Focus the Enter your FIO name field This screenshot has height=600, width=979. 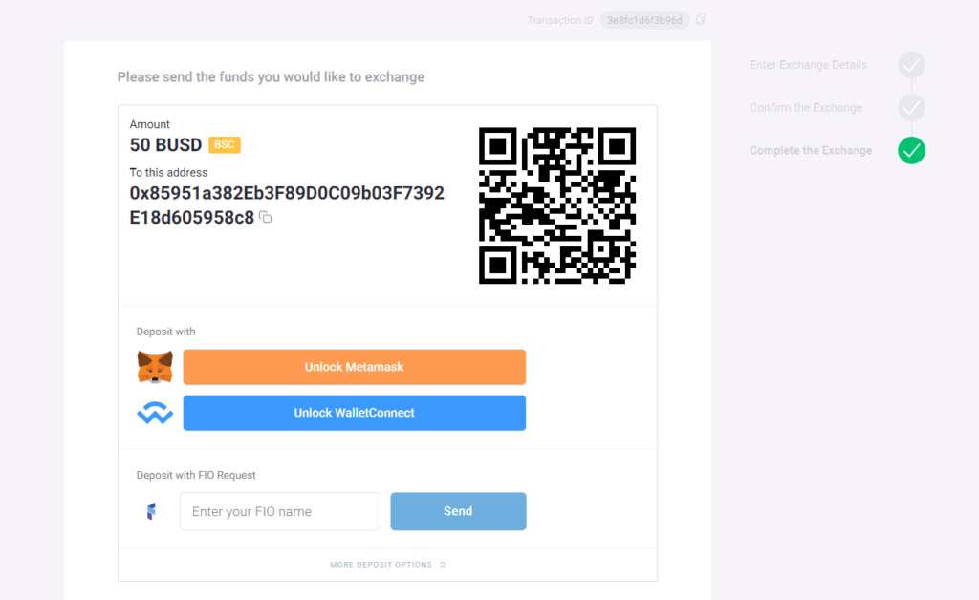(x=280, y=511)
